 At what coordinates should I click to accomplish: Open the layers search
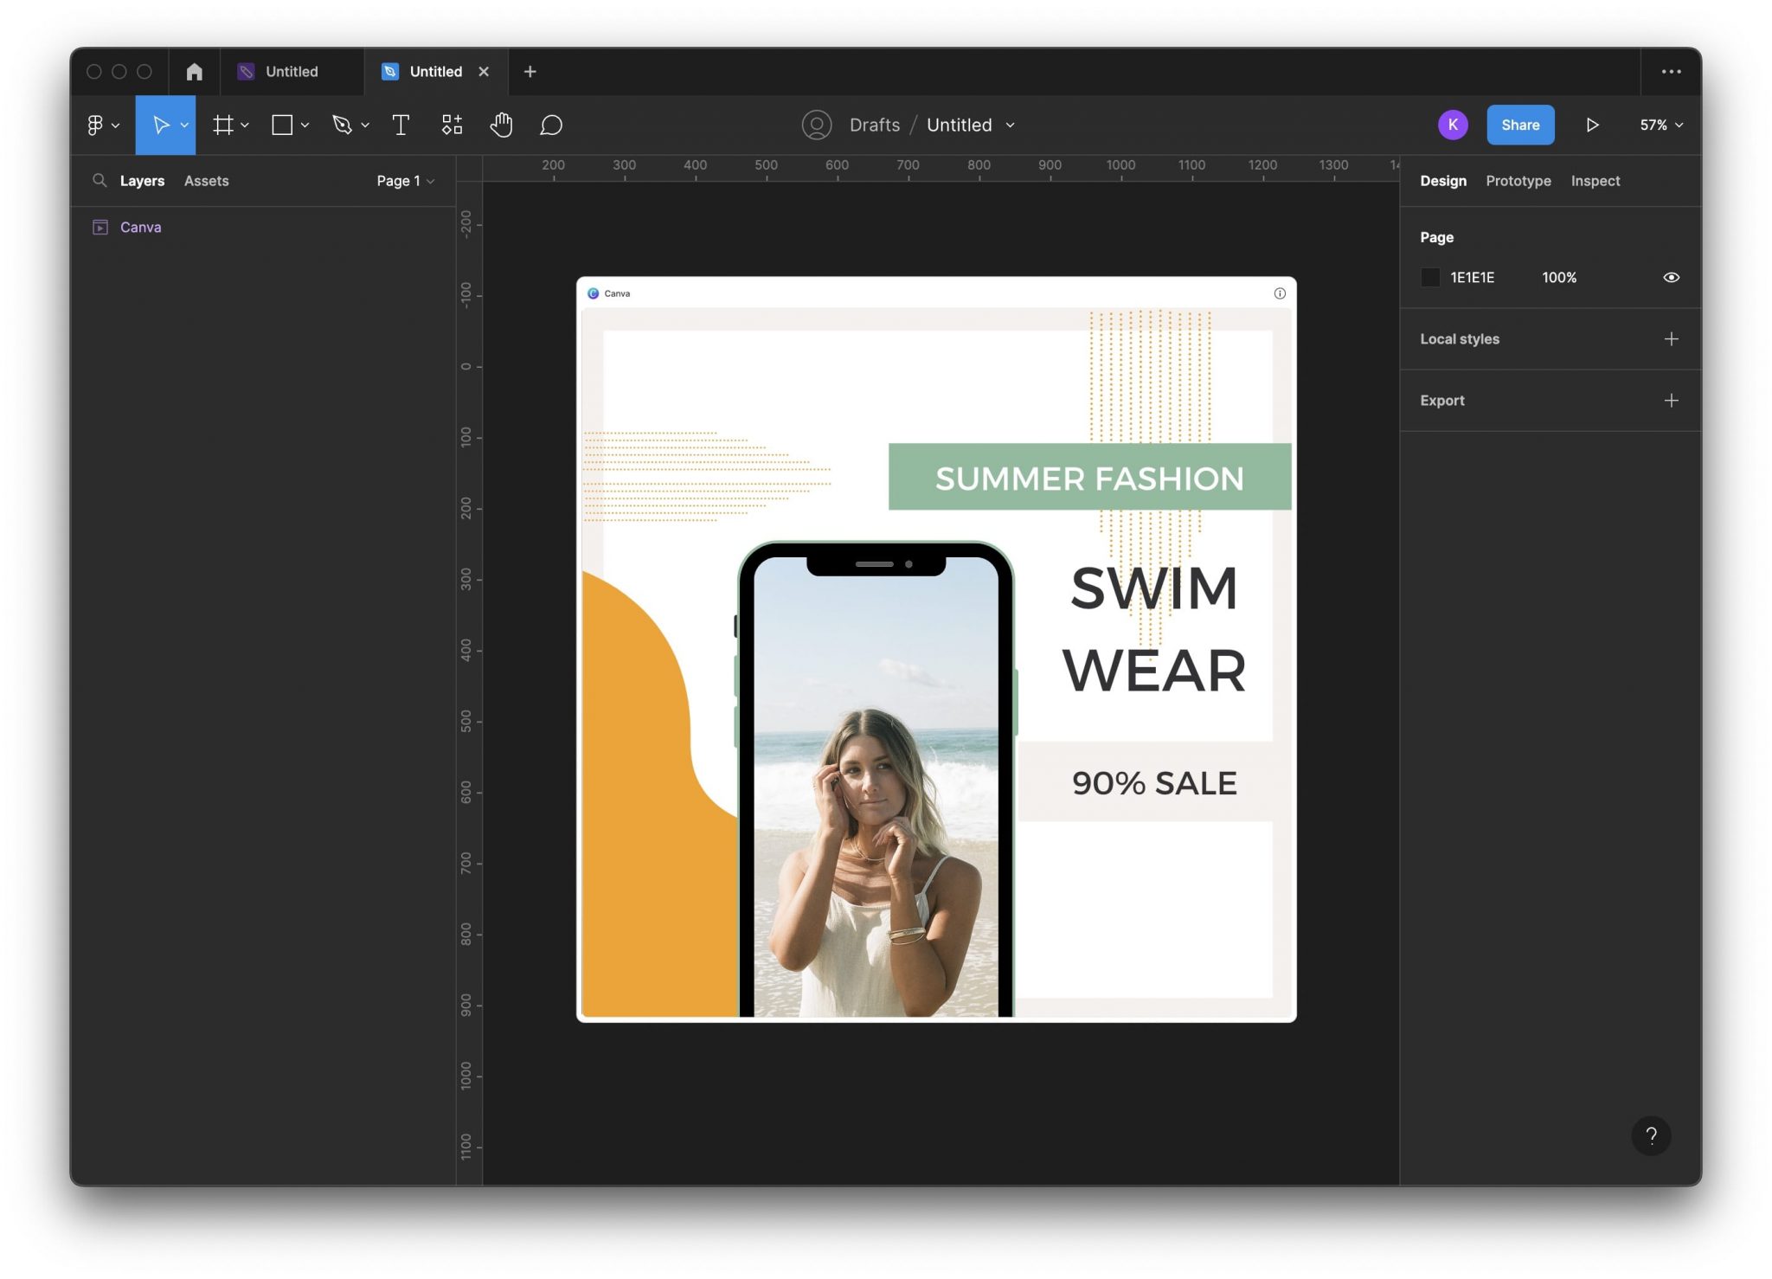(x=100, y=180)
